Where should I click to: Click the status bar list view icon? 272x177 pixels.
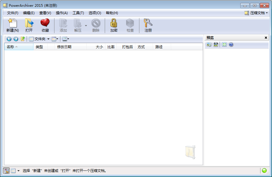coord(13,171)
